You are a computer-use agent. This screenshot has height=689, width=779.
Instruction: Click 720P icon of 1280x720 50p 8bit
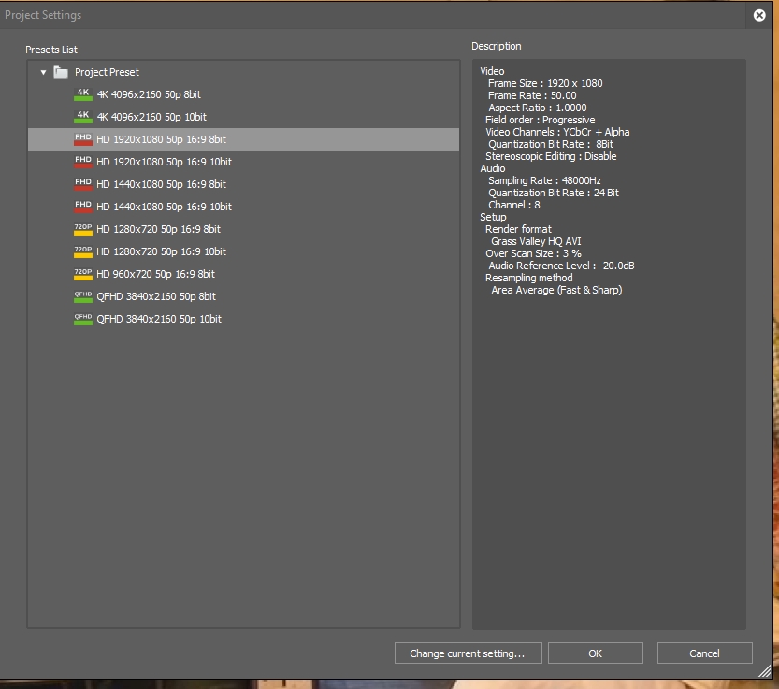tap(83, 229)
